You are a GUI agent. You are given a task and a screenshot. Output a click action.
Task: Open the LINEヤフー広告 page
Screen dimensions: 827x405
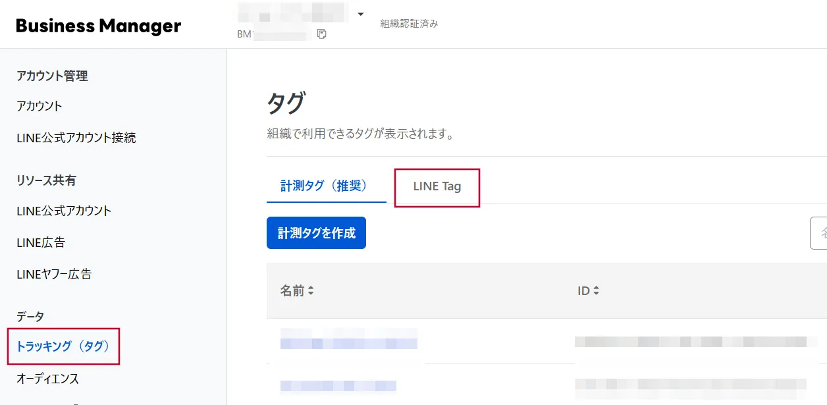[x=54, y=274]
